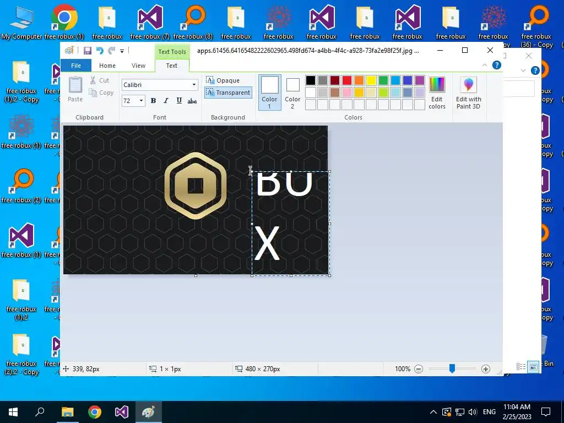
Task: Pick the green color swatch
Action: point(383,80)
